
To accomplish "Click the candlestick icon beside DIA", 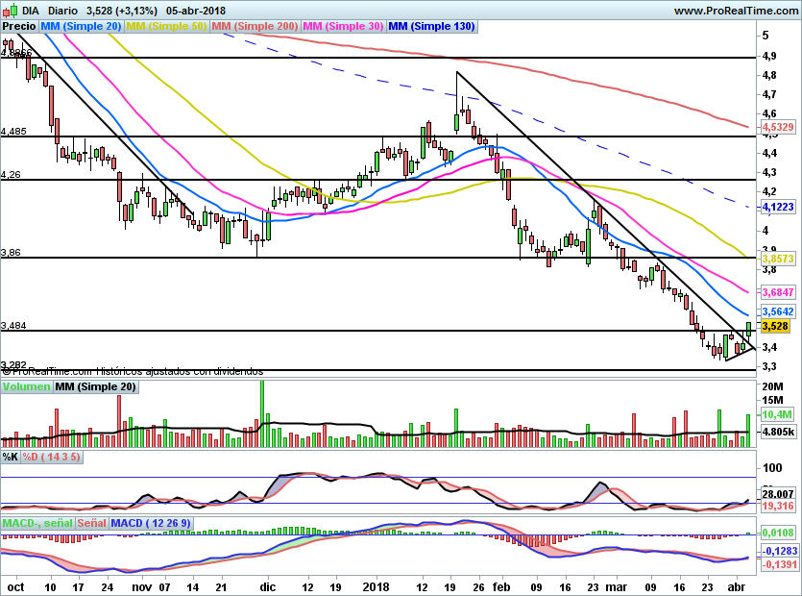I will pyautogui.click(x=10, y=11).
